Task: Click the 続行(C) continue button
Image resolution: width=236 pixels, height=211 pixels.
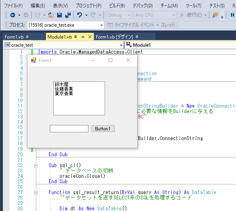Action: 191,15
